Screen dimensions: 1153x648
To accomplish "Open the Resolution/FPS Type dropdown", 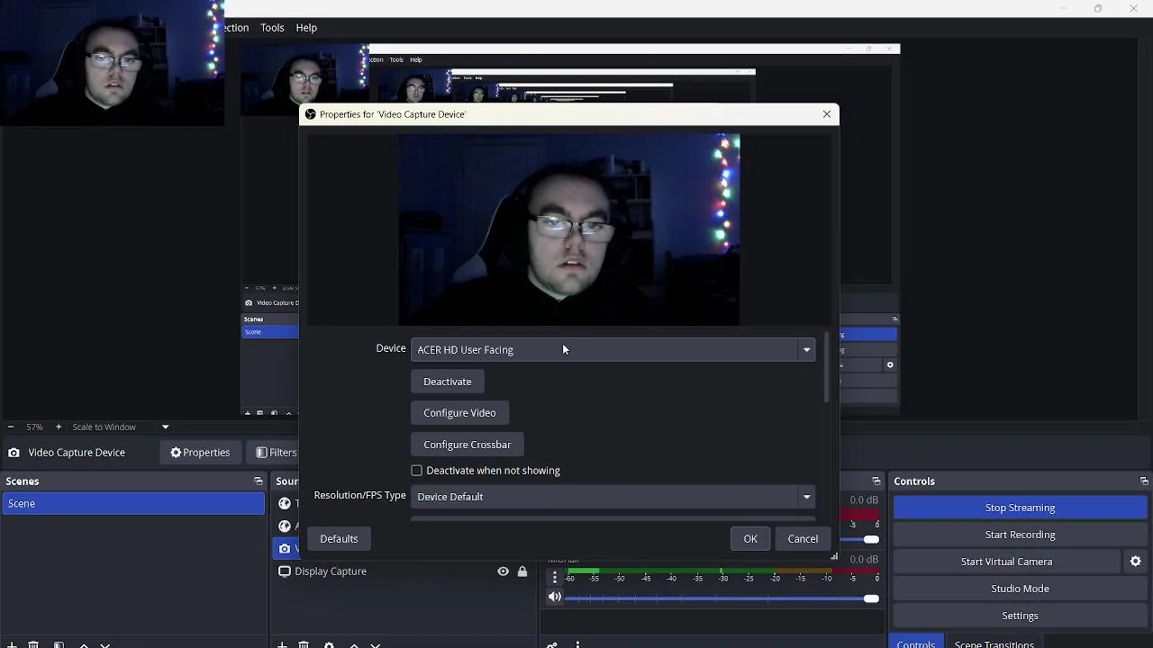I will (613, 497).
